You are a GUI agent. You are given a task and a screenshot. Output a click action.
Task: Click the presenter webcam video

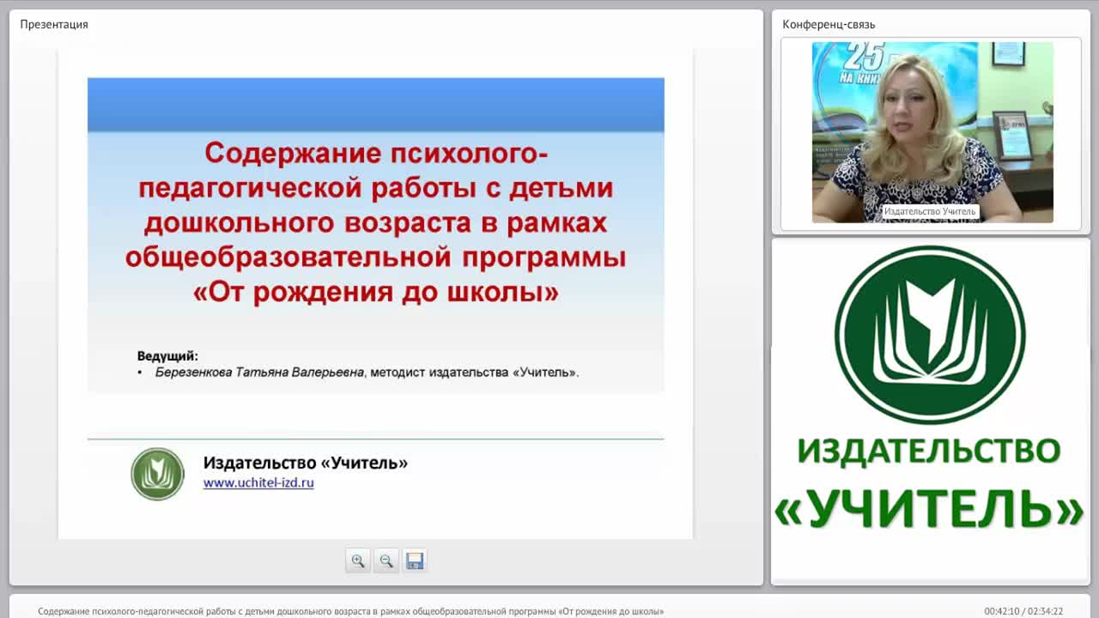932,132
